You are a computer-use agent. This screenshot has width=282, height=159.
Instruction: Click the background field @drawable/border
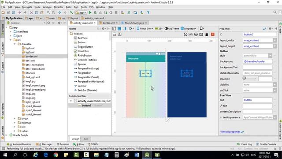[257, 61]
